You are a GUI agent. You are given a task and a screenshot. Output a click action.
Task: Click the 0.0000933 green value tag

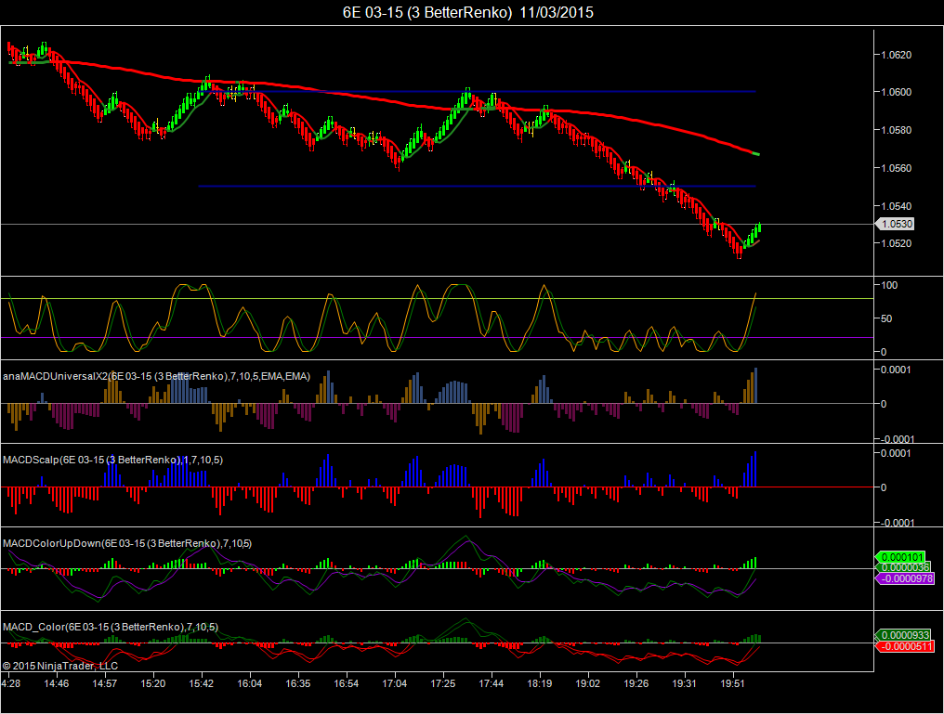pos(902,635)
